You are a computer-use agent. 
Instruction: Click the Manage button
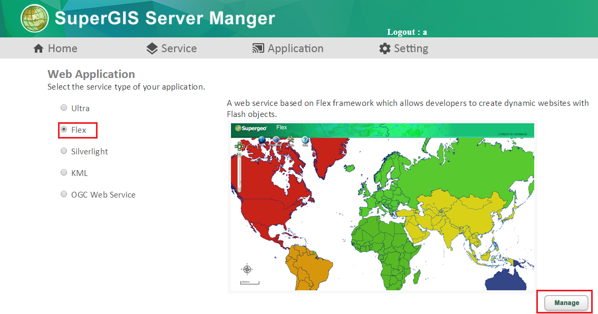pyautogui.click(x=566, y=302)
